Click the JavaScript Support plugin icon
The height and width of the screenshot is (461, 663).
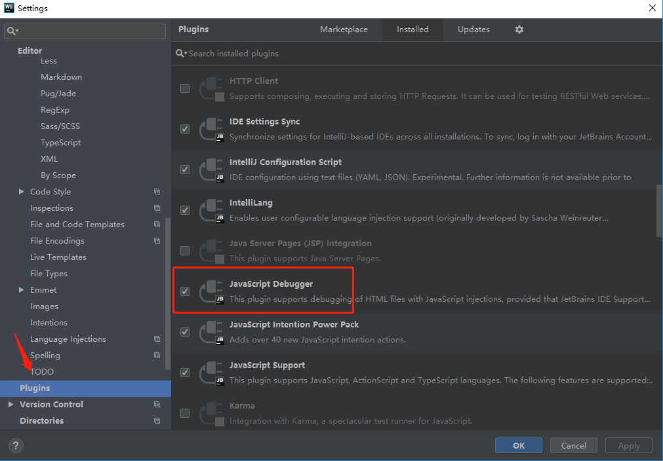[211, 373]
